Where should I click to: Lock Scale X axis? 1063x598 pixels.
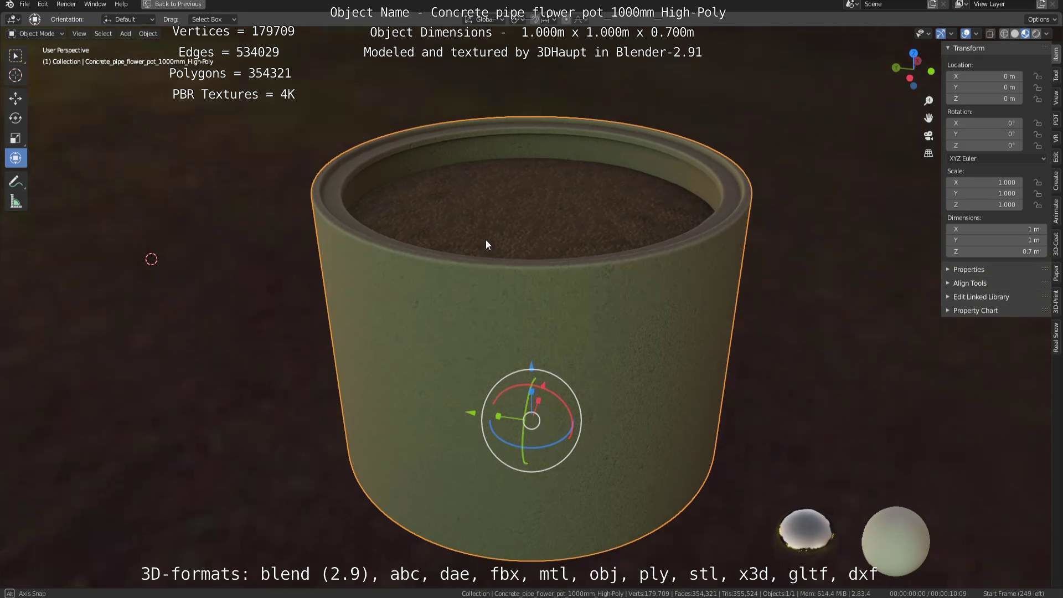1038,183
